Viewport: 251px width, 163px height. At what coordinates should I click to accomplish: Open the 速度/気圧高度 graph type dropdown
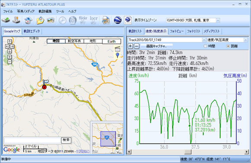[246, 40]
